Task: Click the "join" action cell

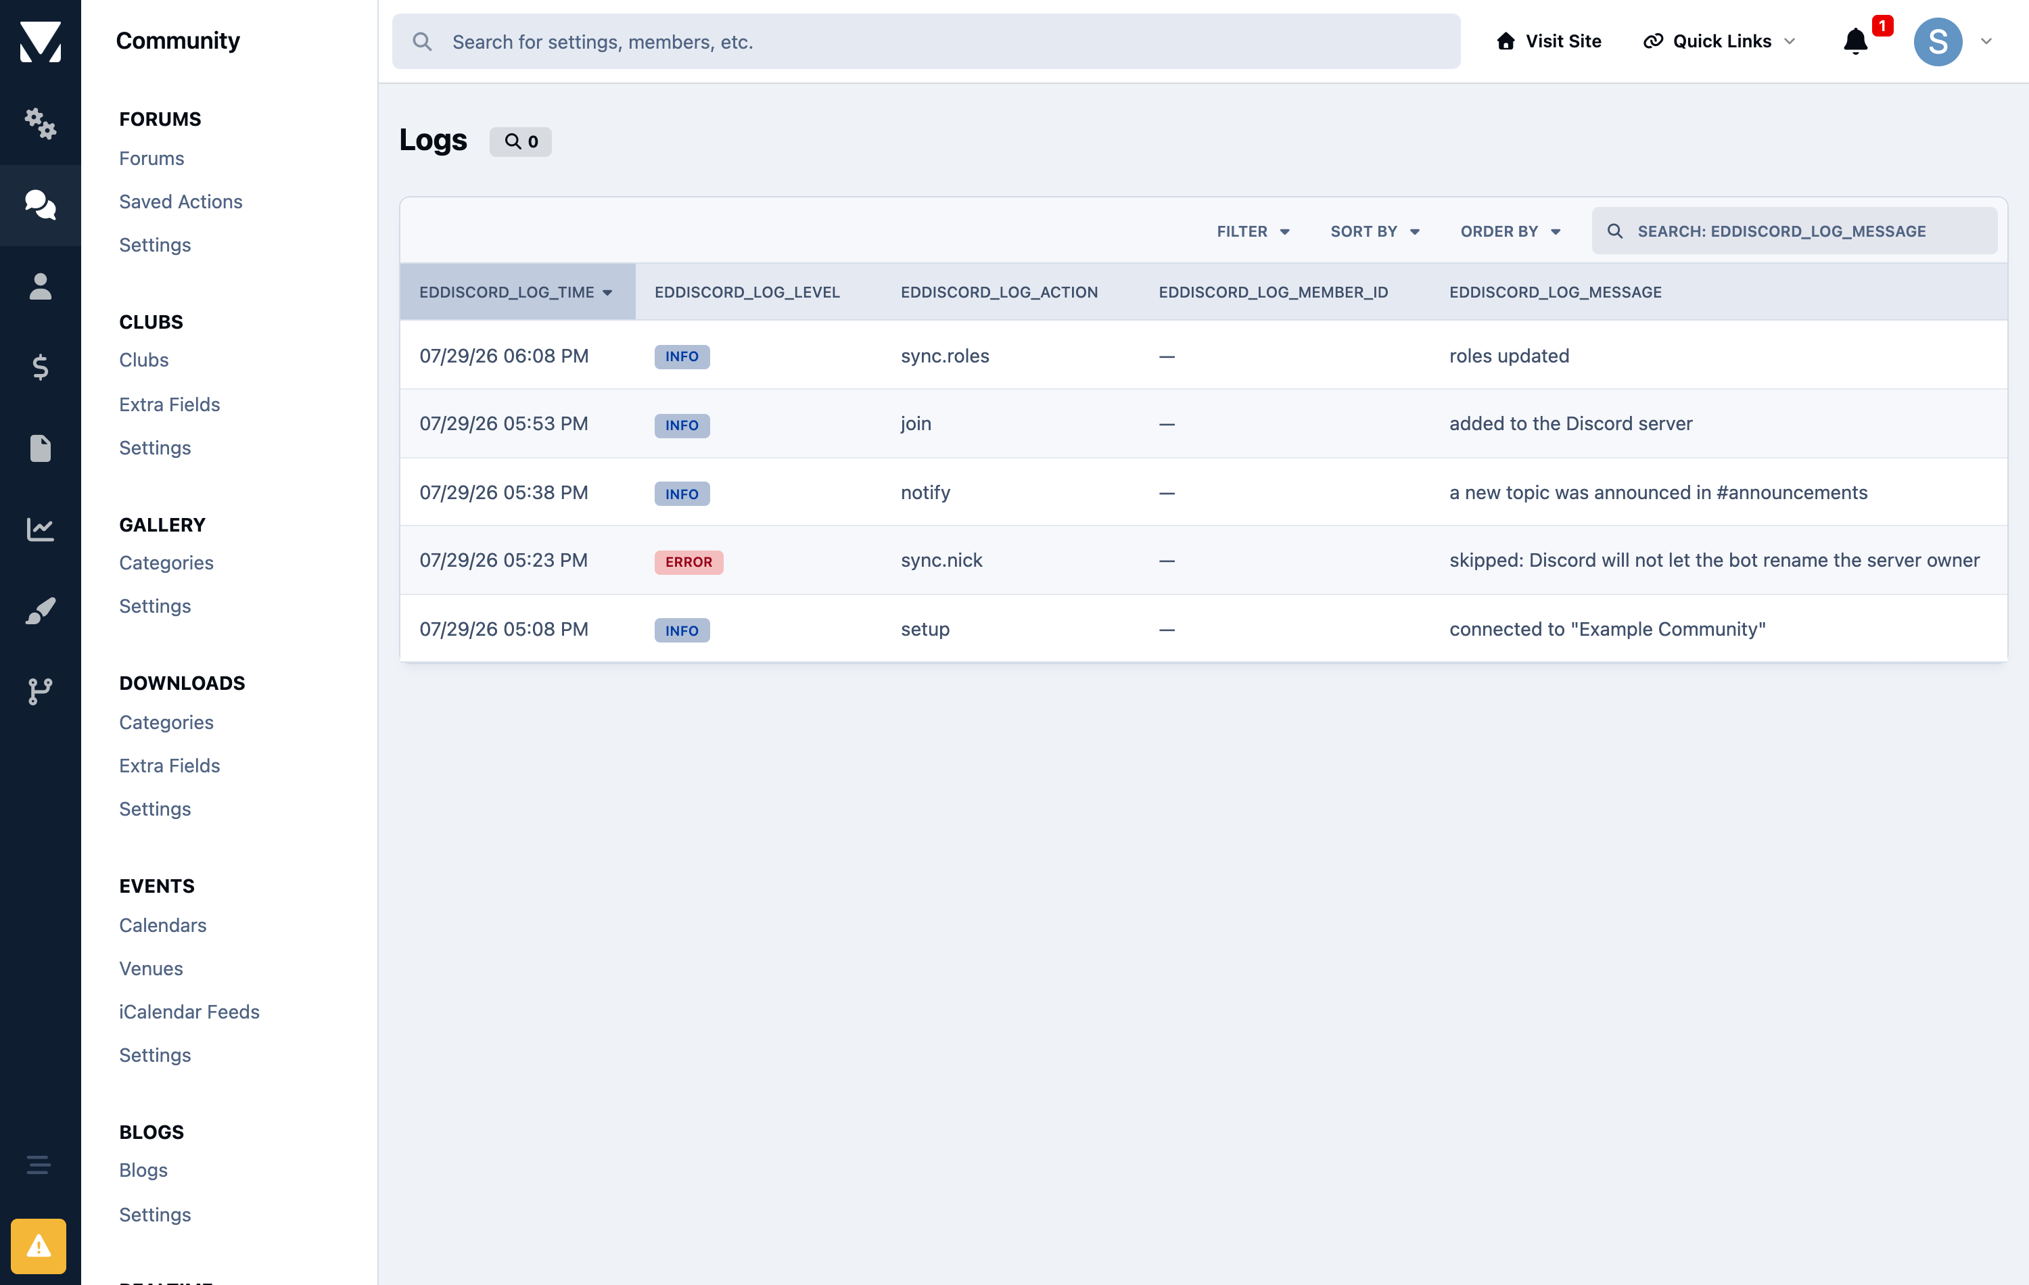Action: tap(916, 423)
